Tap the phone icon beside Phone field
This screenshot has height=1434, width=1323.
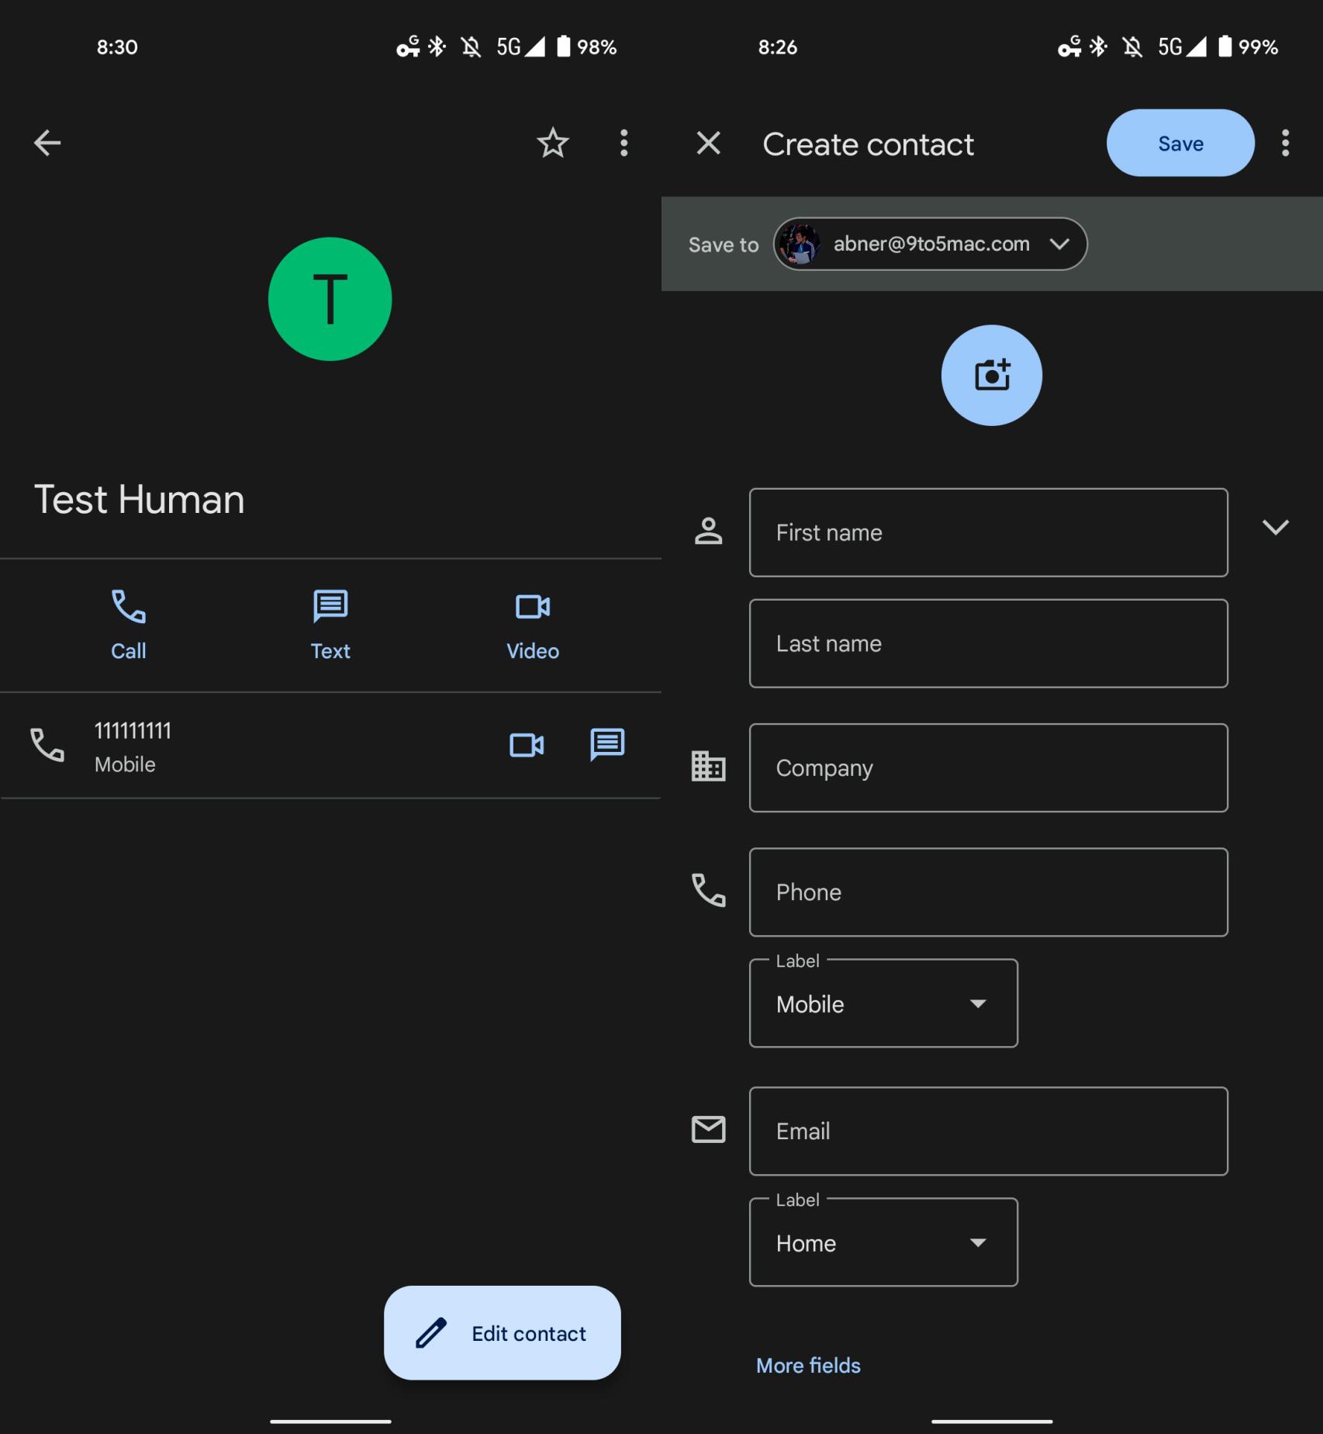coord(708,890)
